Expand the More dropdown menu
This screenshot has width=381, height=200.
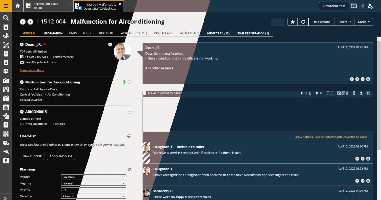click(364, 22)
